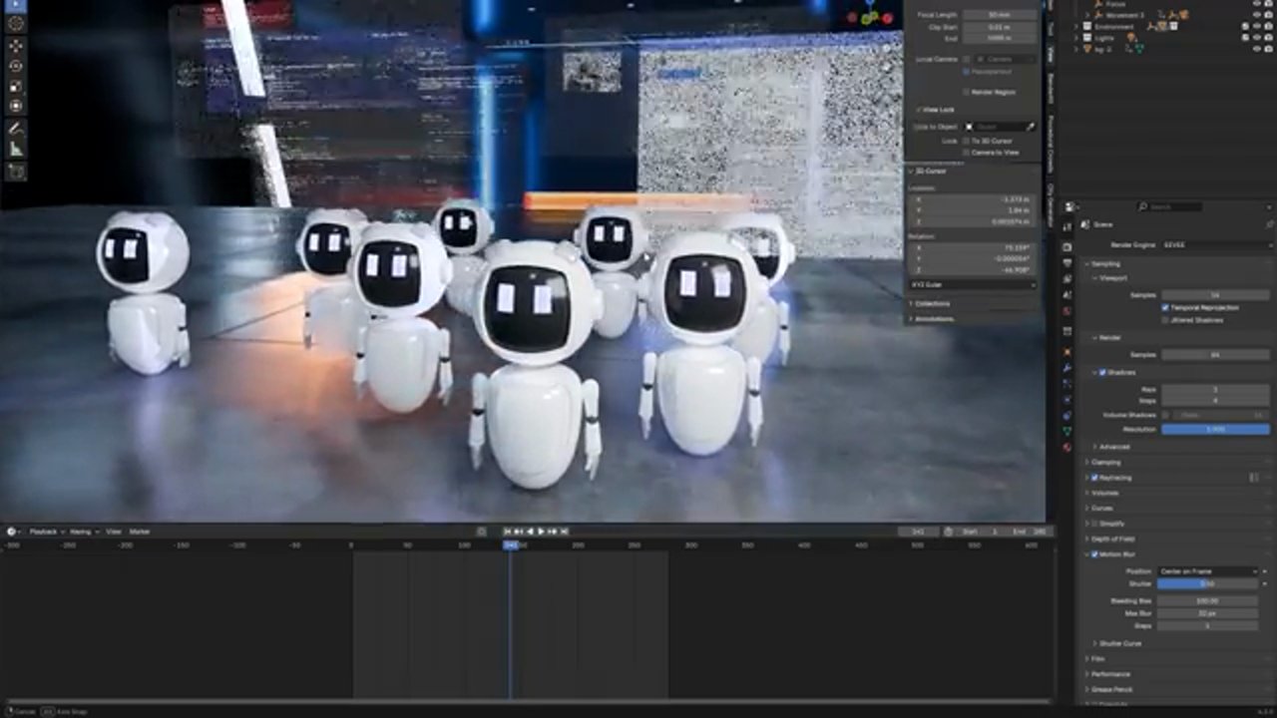The height and width of the screenshot is (718, 1277).
Task: Expand the Depth of Field panel
Action: pyautogui.click(x=1110, y=538)
